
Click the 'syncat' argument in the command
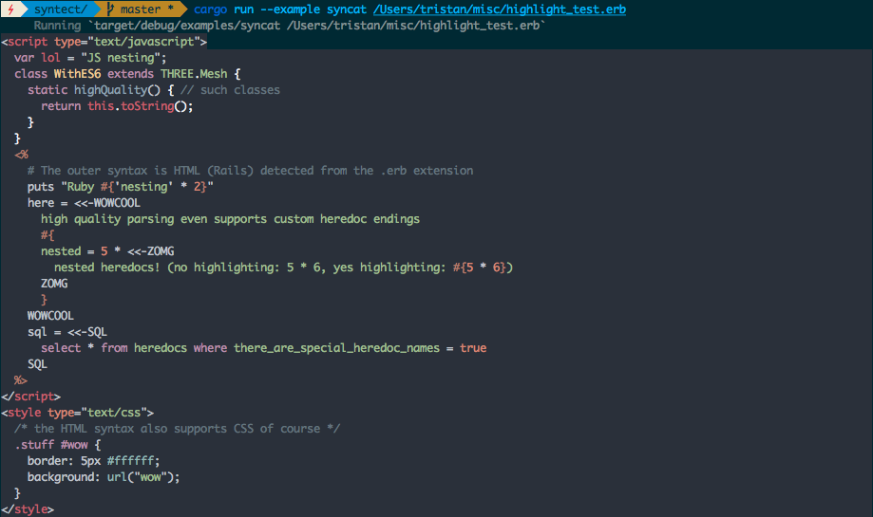(347, 10)
